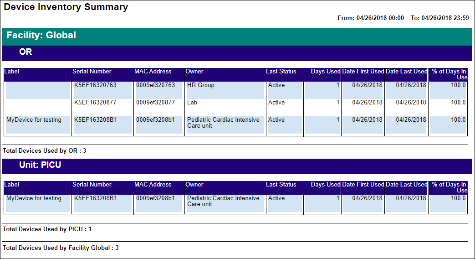This screenshot has height=259, width=475.
Task: Click MAC Address header in OR table
Action: pos(153,71)
